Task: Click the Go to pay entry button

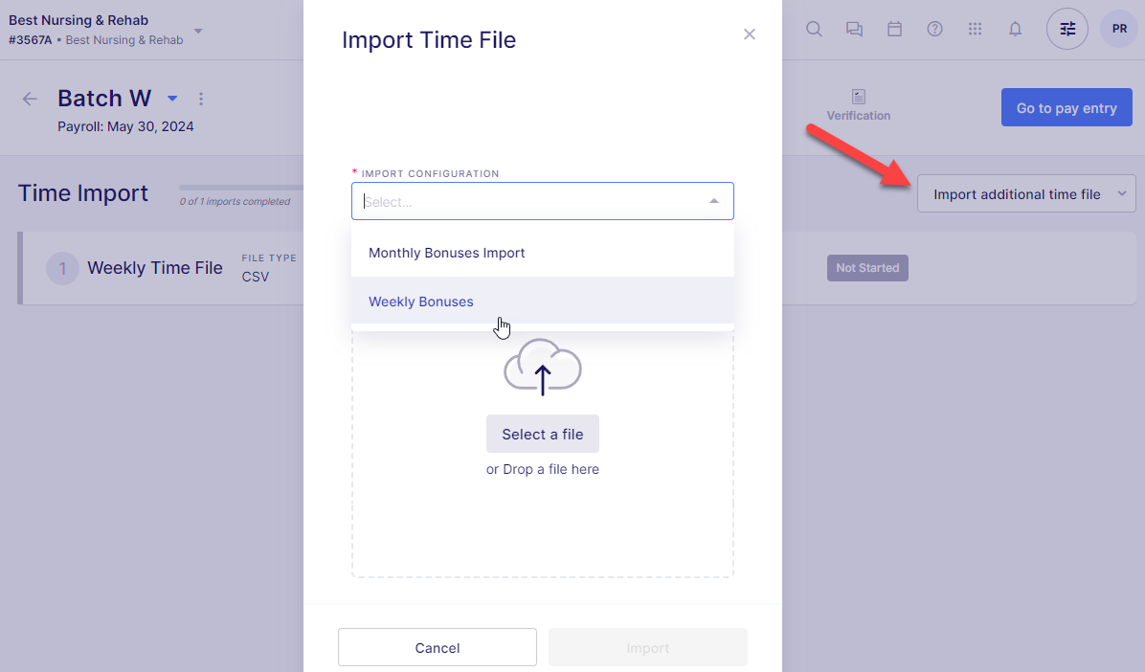Action: [x=1066, y=107]
